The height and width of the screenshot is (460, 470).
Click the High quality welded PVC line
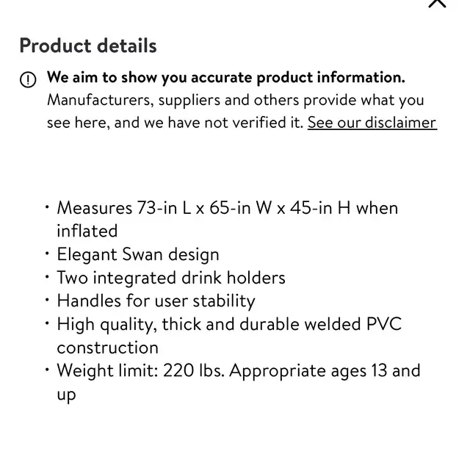tap(229, 324)
